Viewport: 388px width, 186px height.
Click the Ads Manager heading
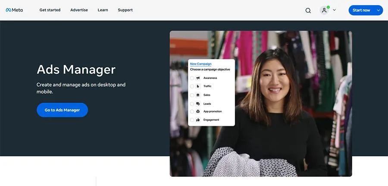pos(76,69)
